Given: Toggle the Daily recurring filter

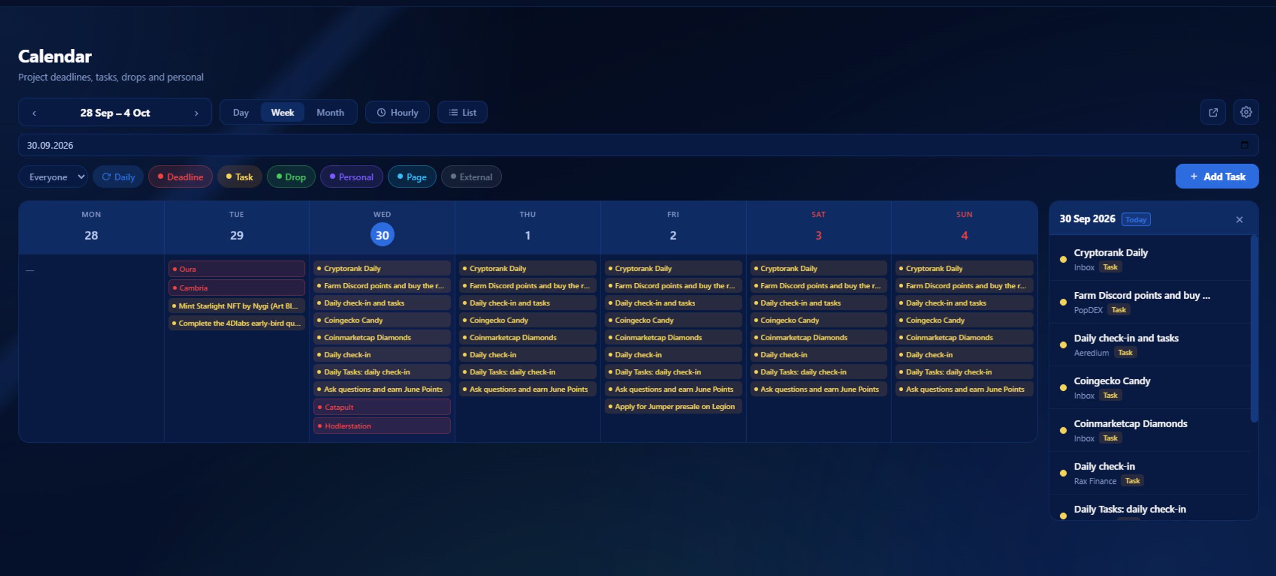Looking at the screenshot, I should click(118, 177).
